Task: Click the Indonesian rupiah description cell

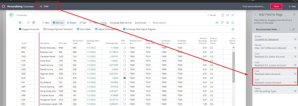Action: click(x=48, y=104)
